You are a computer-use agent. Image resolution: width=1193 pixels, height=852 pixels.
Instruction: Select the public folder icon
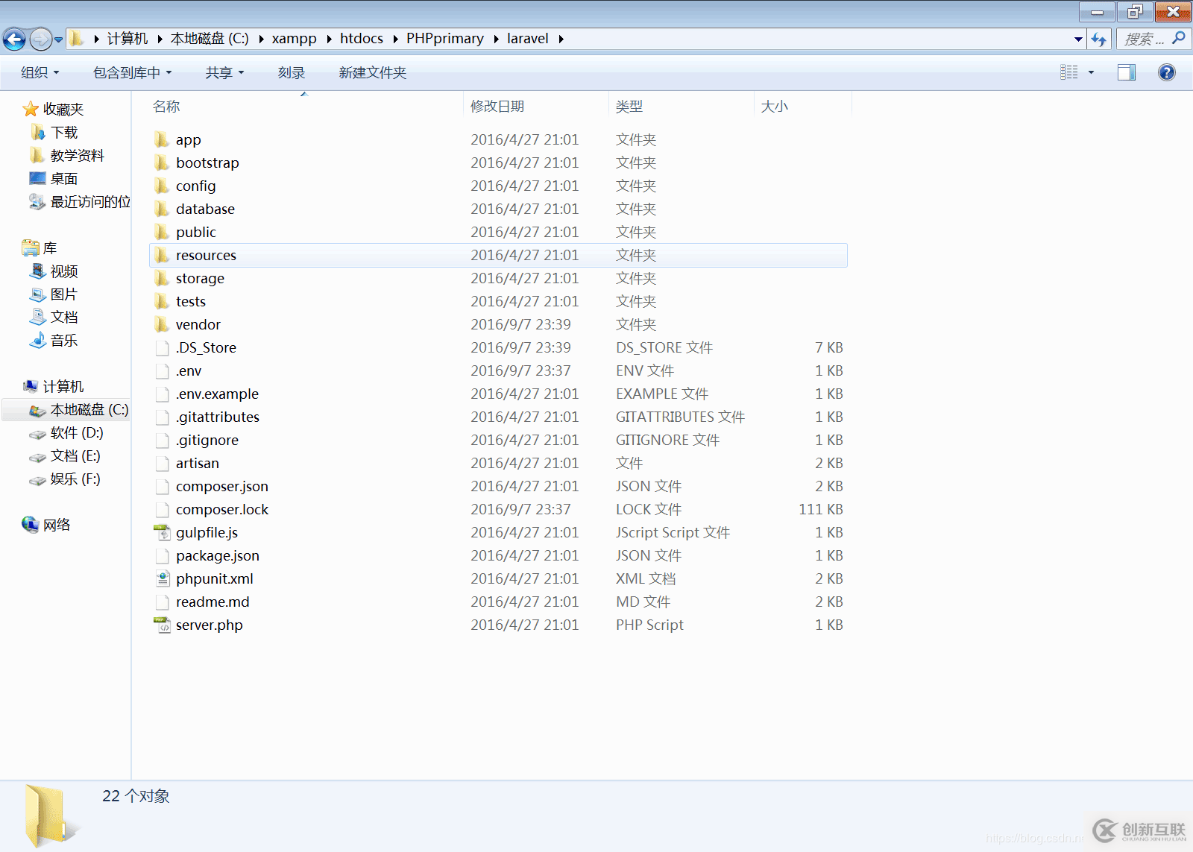[x=162, y=232]
